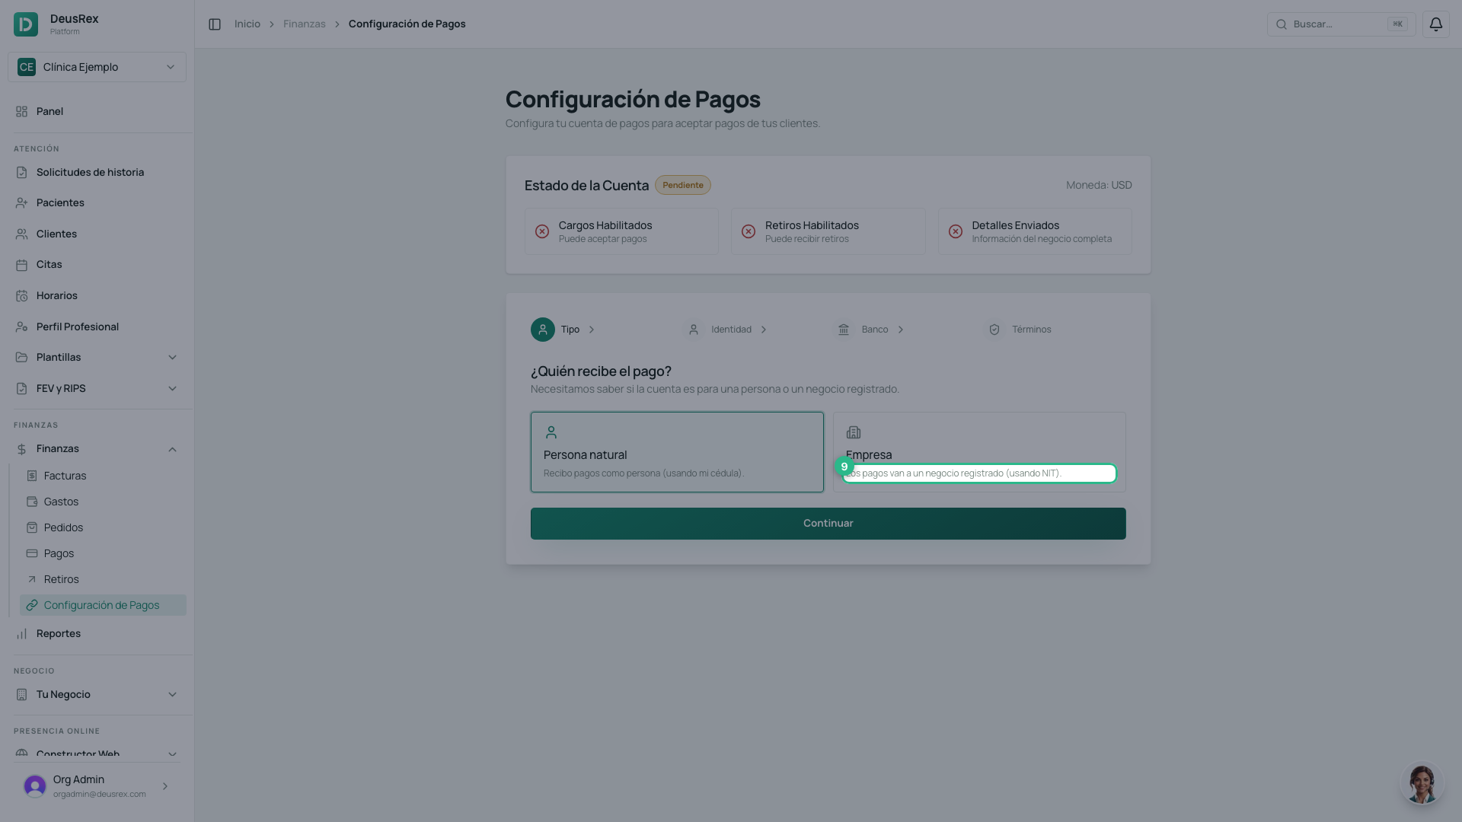1462x822 pixels.
Task: Click the Citas calendar icon
Action: click(x=21, y=265)
